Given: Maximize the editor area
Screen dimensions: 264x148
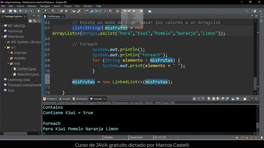Looking at the screenshot, I should point(257,16).
